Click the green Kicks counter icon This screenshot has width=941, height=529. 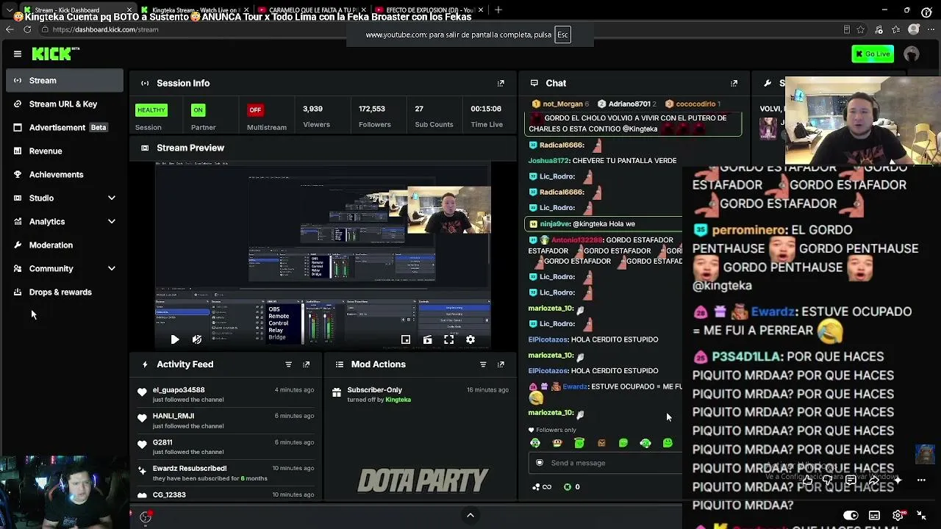(x=567, y=487)
